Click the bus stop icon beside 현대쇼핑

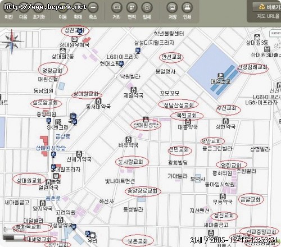[x=121, y=64]
